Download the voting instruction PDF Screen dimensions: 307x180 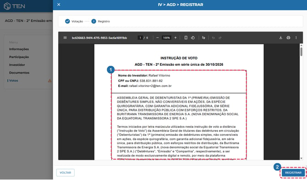pos(280,37)
